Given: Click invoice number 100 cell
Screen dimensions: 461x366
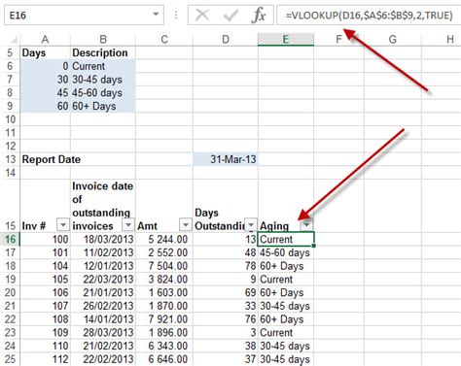Looking at the screenshot, I should coord(45,239).
